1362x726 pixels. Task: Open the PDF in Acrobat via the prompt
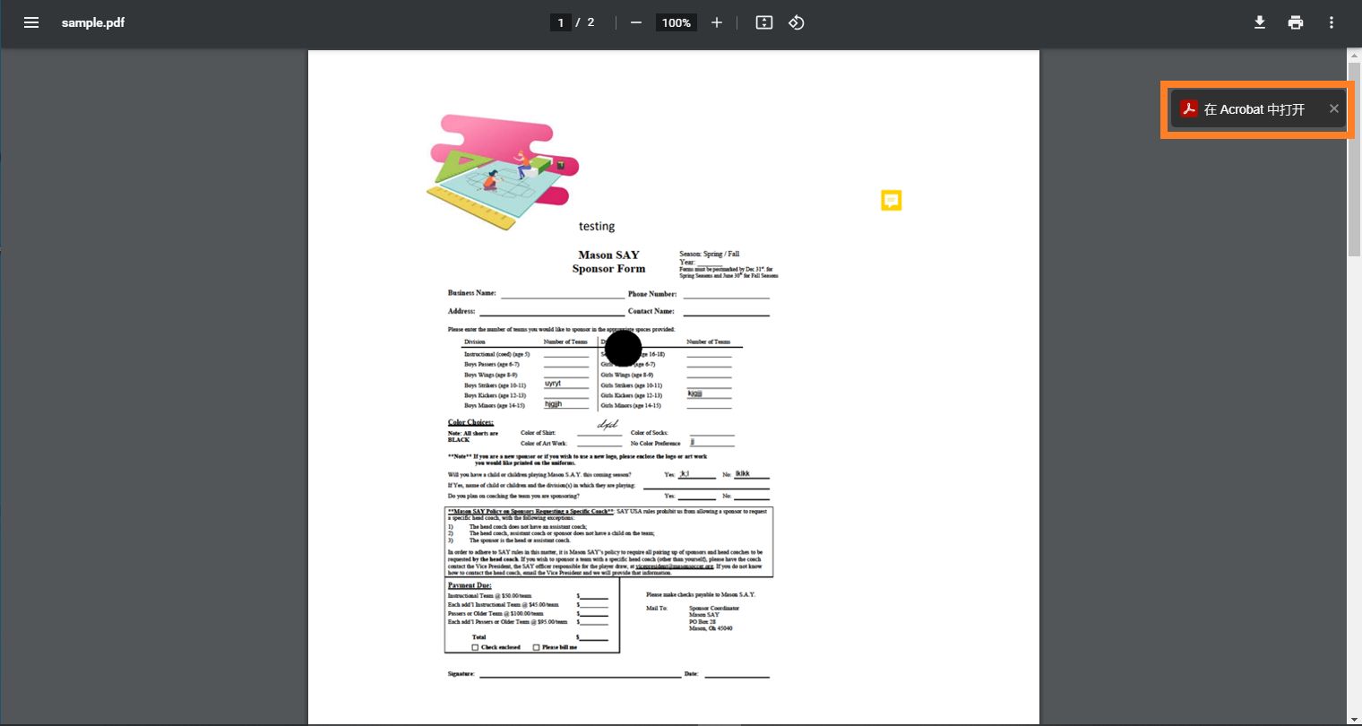click(x=1254, y=108)
